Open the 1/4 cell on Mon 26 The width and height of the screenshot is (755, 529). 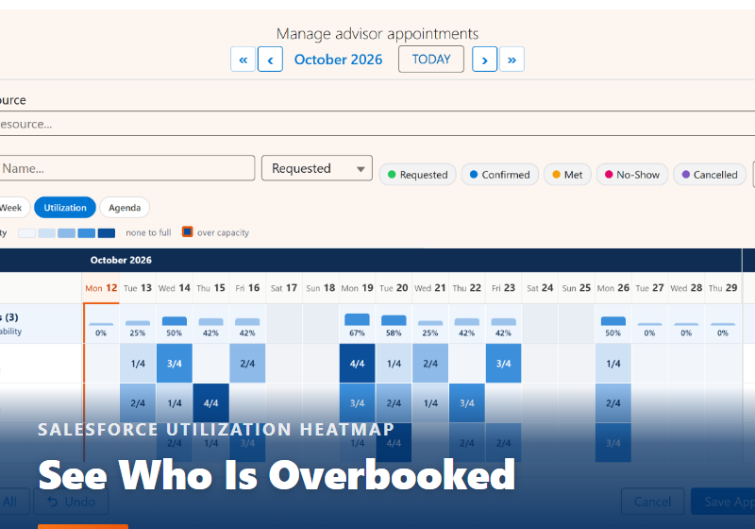[x=613, y=364]
